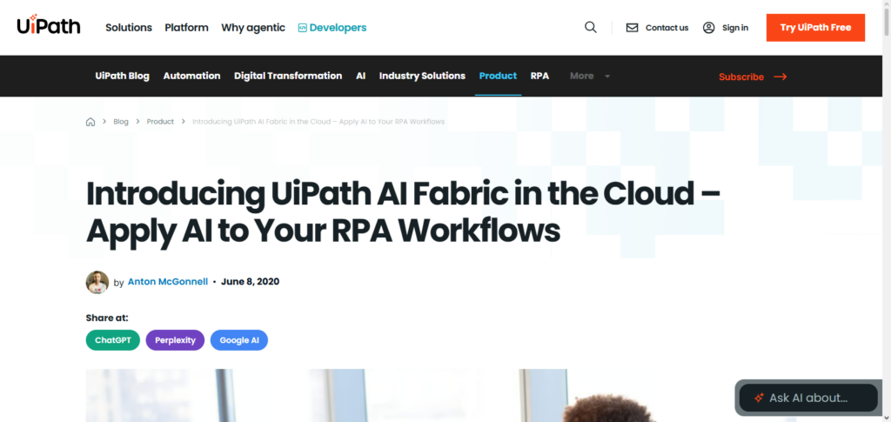Viewport: 891px width, 422px height.
Task: Share the article to Perplexity
Action: pyautogui.click(x=175, y=340)
